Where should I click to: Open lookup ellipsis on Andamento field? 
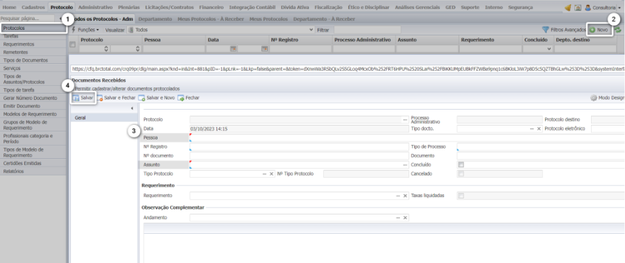pos(398,218)
